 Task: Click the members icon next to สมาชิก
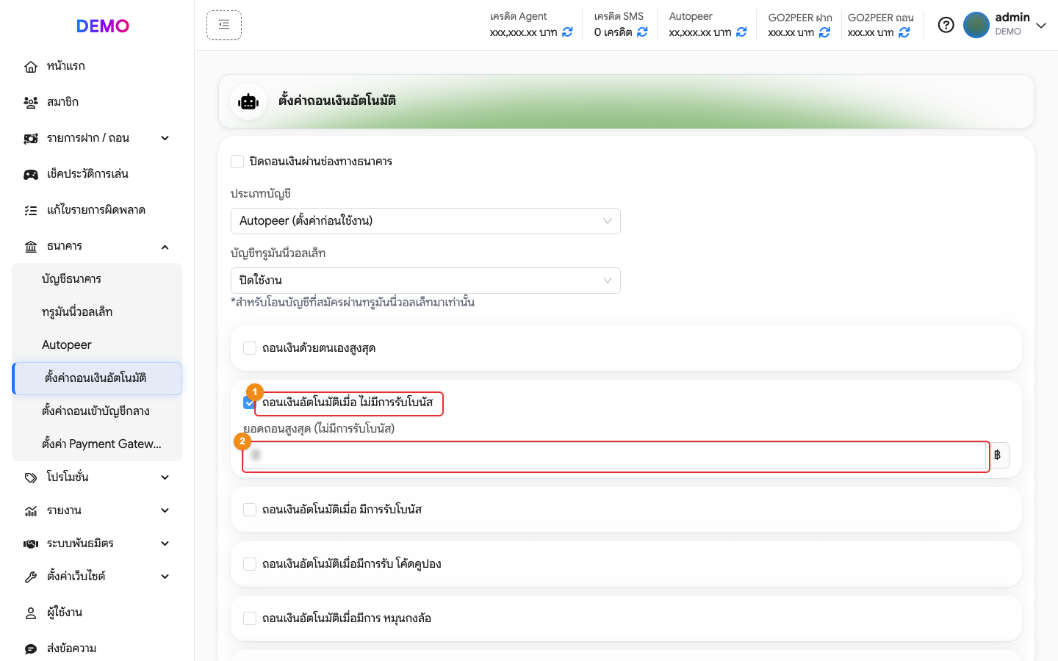pos(31,103)
